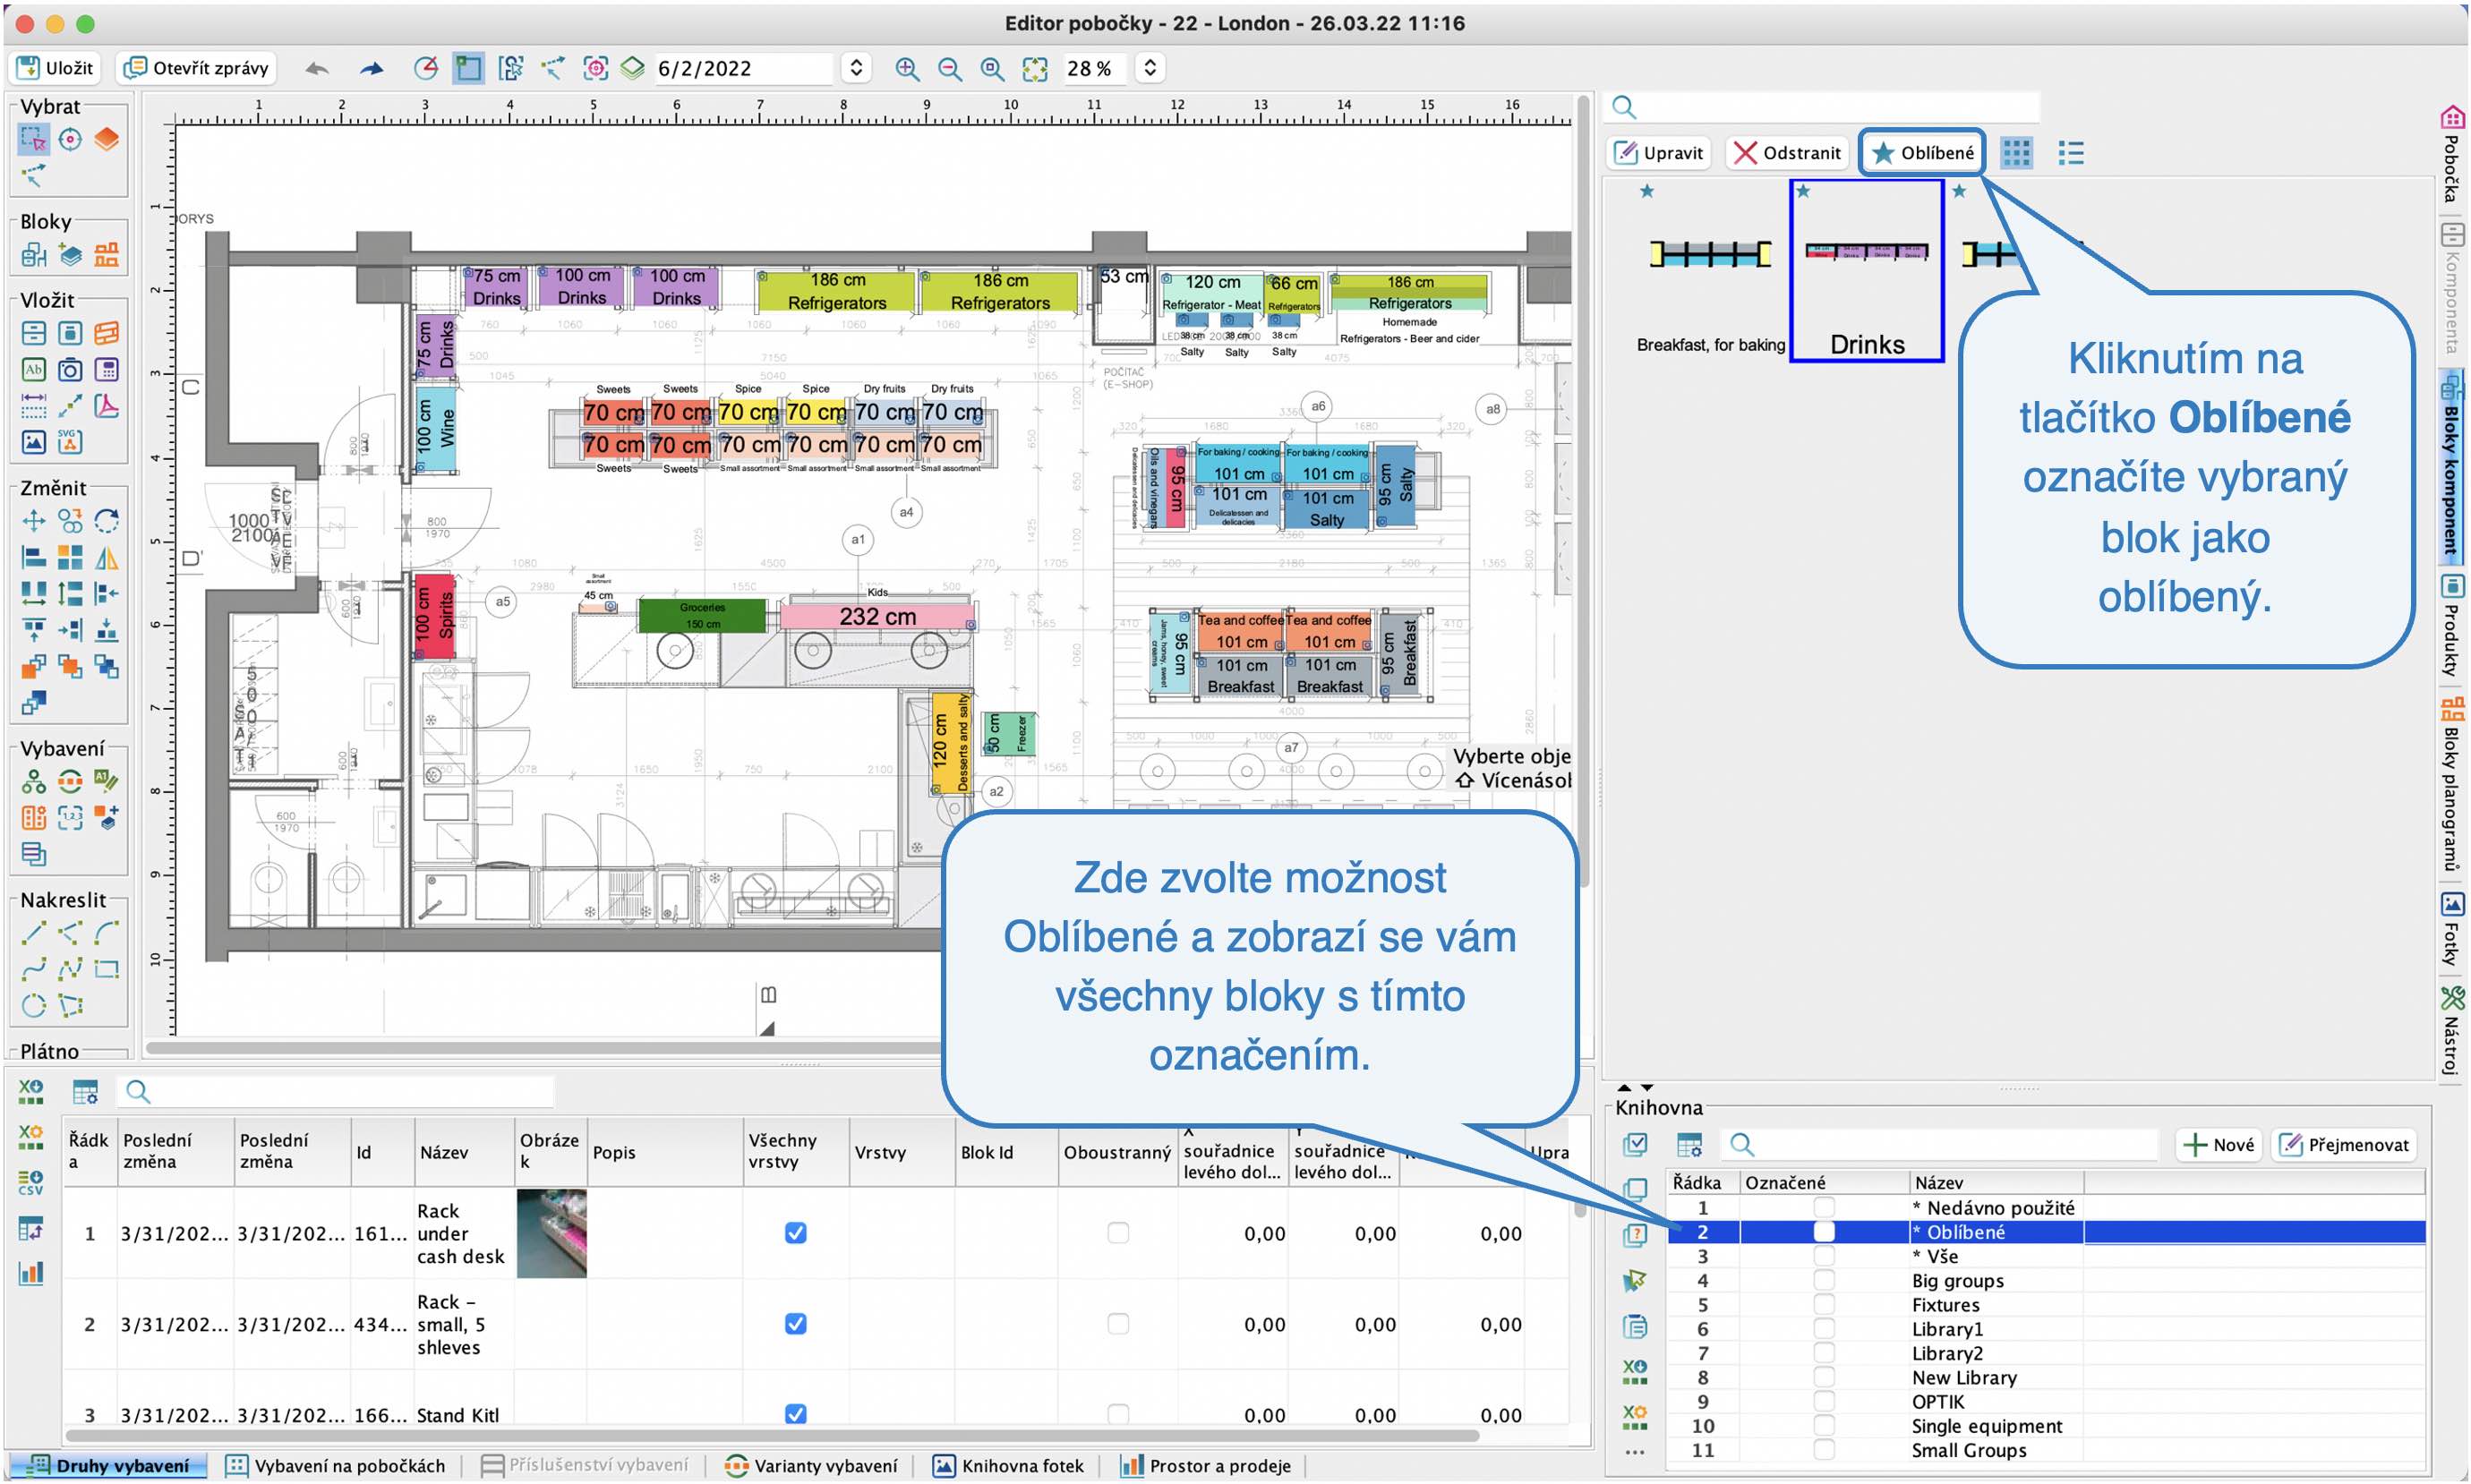Open the Produkty side tab
Viewport: 2471px width, 1484px height.
pyautogui.click(x=2451, y=625)
